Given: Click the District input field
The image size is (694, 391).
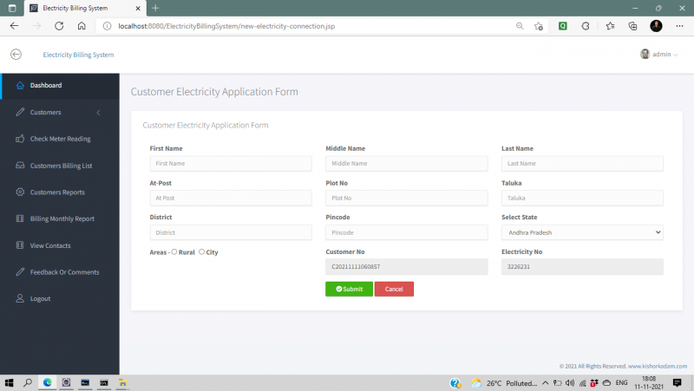Looking at the screenshot, I should point(231,232).
